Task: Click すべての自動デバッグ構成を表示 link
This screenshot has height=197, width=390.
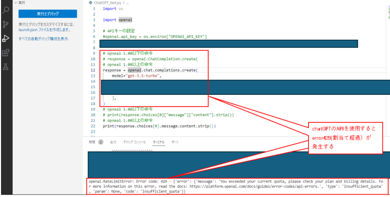Action: [x=43, y=39]
